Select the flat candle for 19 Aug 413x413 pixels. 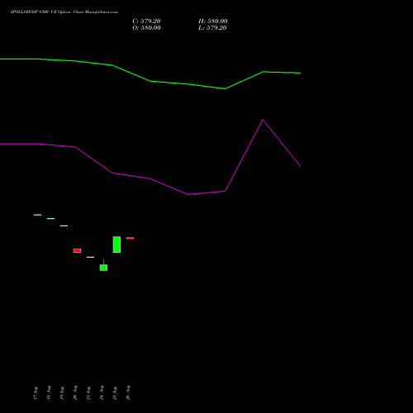64,225
